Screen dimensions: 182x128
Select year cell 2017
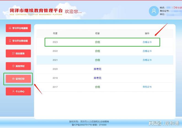(55, 87)
